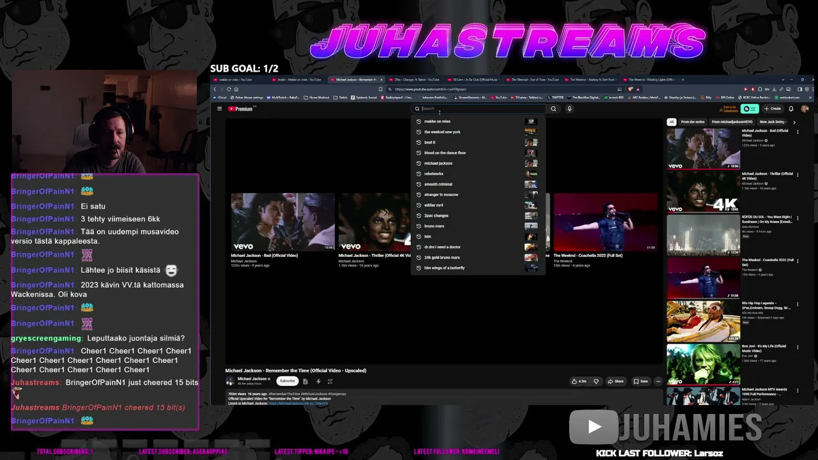Select 'rebelwerks' search suggestion
Screen dimensions: 818x460
point(477,174)
